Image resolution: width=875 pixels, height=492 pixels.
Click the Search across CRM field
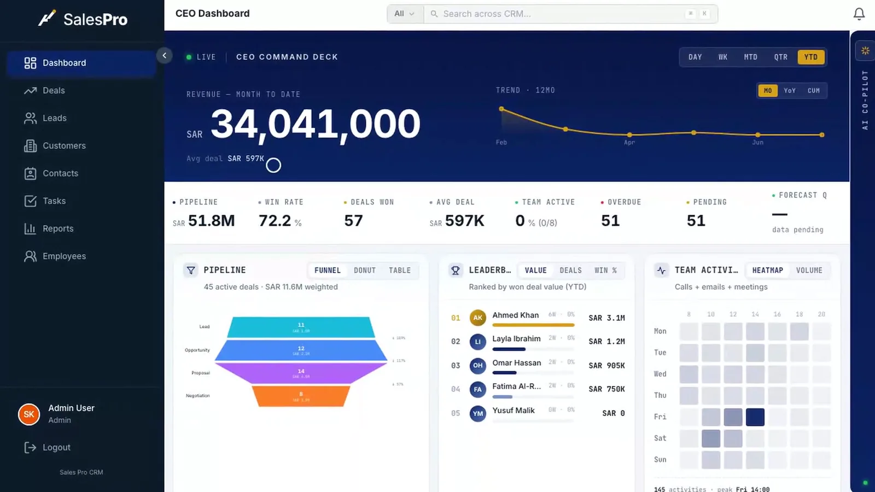(570, 14)
